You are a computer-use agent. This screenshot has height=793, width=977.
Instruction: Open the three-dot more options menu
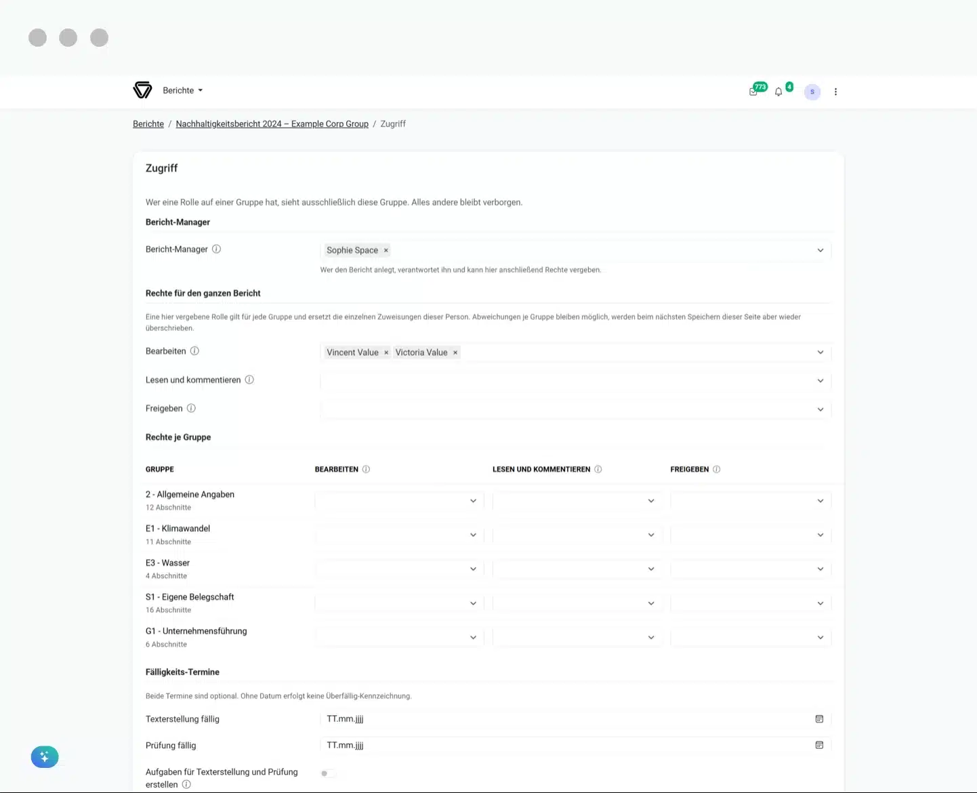[835, 91]
